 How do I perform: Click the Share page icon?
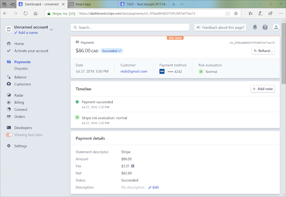(270, 13)
